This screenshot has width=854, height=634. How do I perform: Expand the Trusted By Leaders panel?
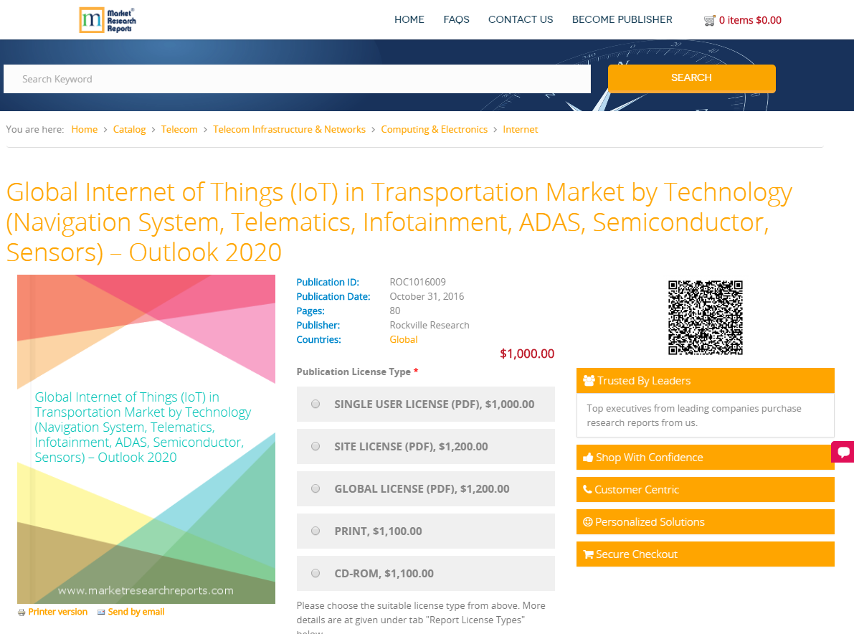(x=706, y=381)
